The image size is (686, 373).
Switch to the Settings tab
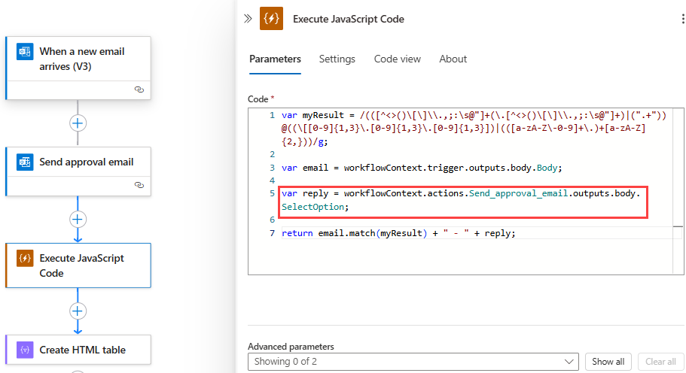point(337,59)
